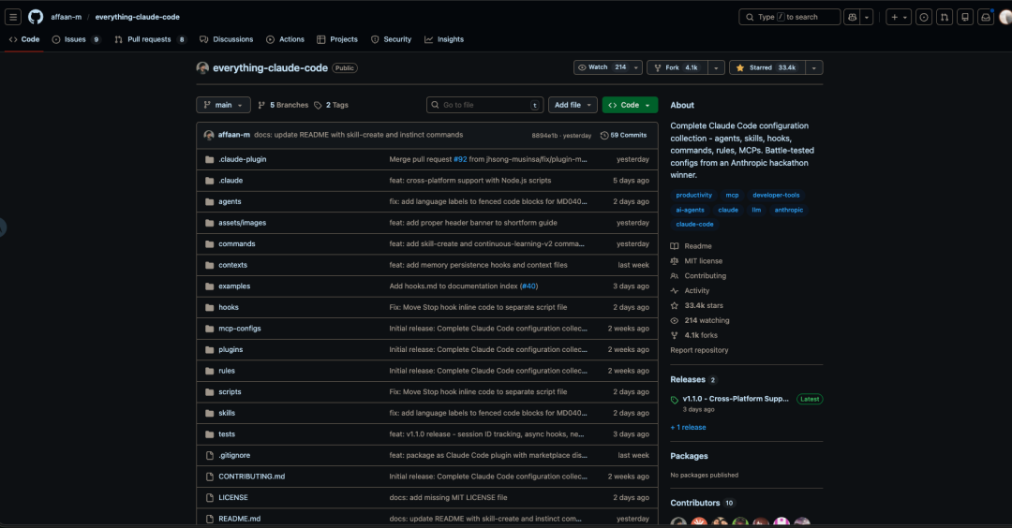Viewport: 1012px width, 528px height.
Task: Open the skills folder
Action: pos(227,413)
